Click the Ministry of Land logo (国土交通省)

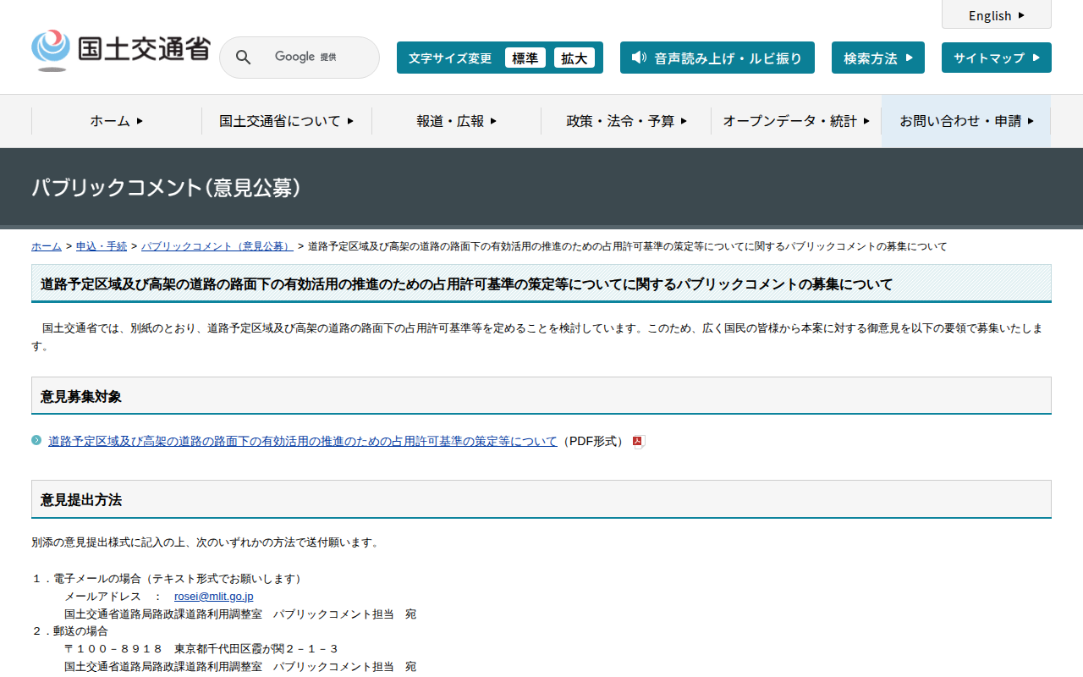[x=120, y=50]
